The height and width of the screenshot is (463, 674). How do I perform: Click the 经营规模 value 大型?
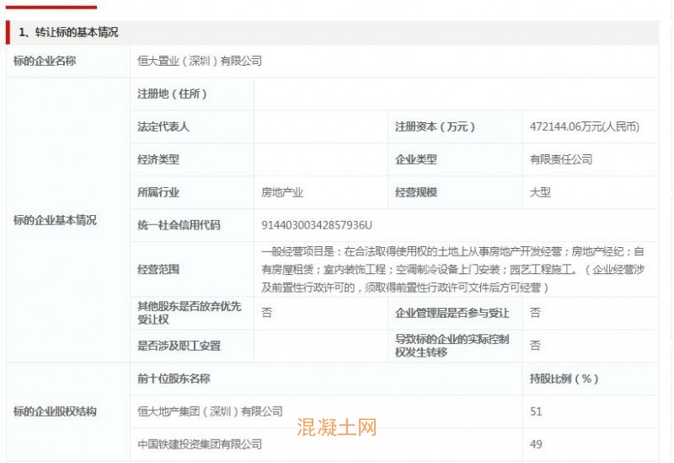point(540,192)
